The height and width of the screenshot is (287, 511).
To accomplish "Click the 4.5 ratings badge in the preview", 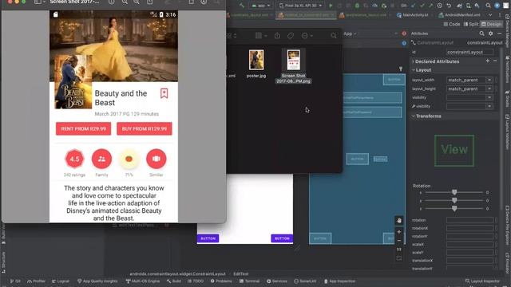I will pyautogui.click(x=74, y=159).
